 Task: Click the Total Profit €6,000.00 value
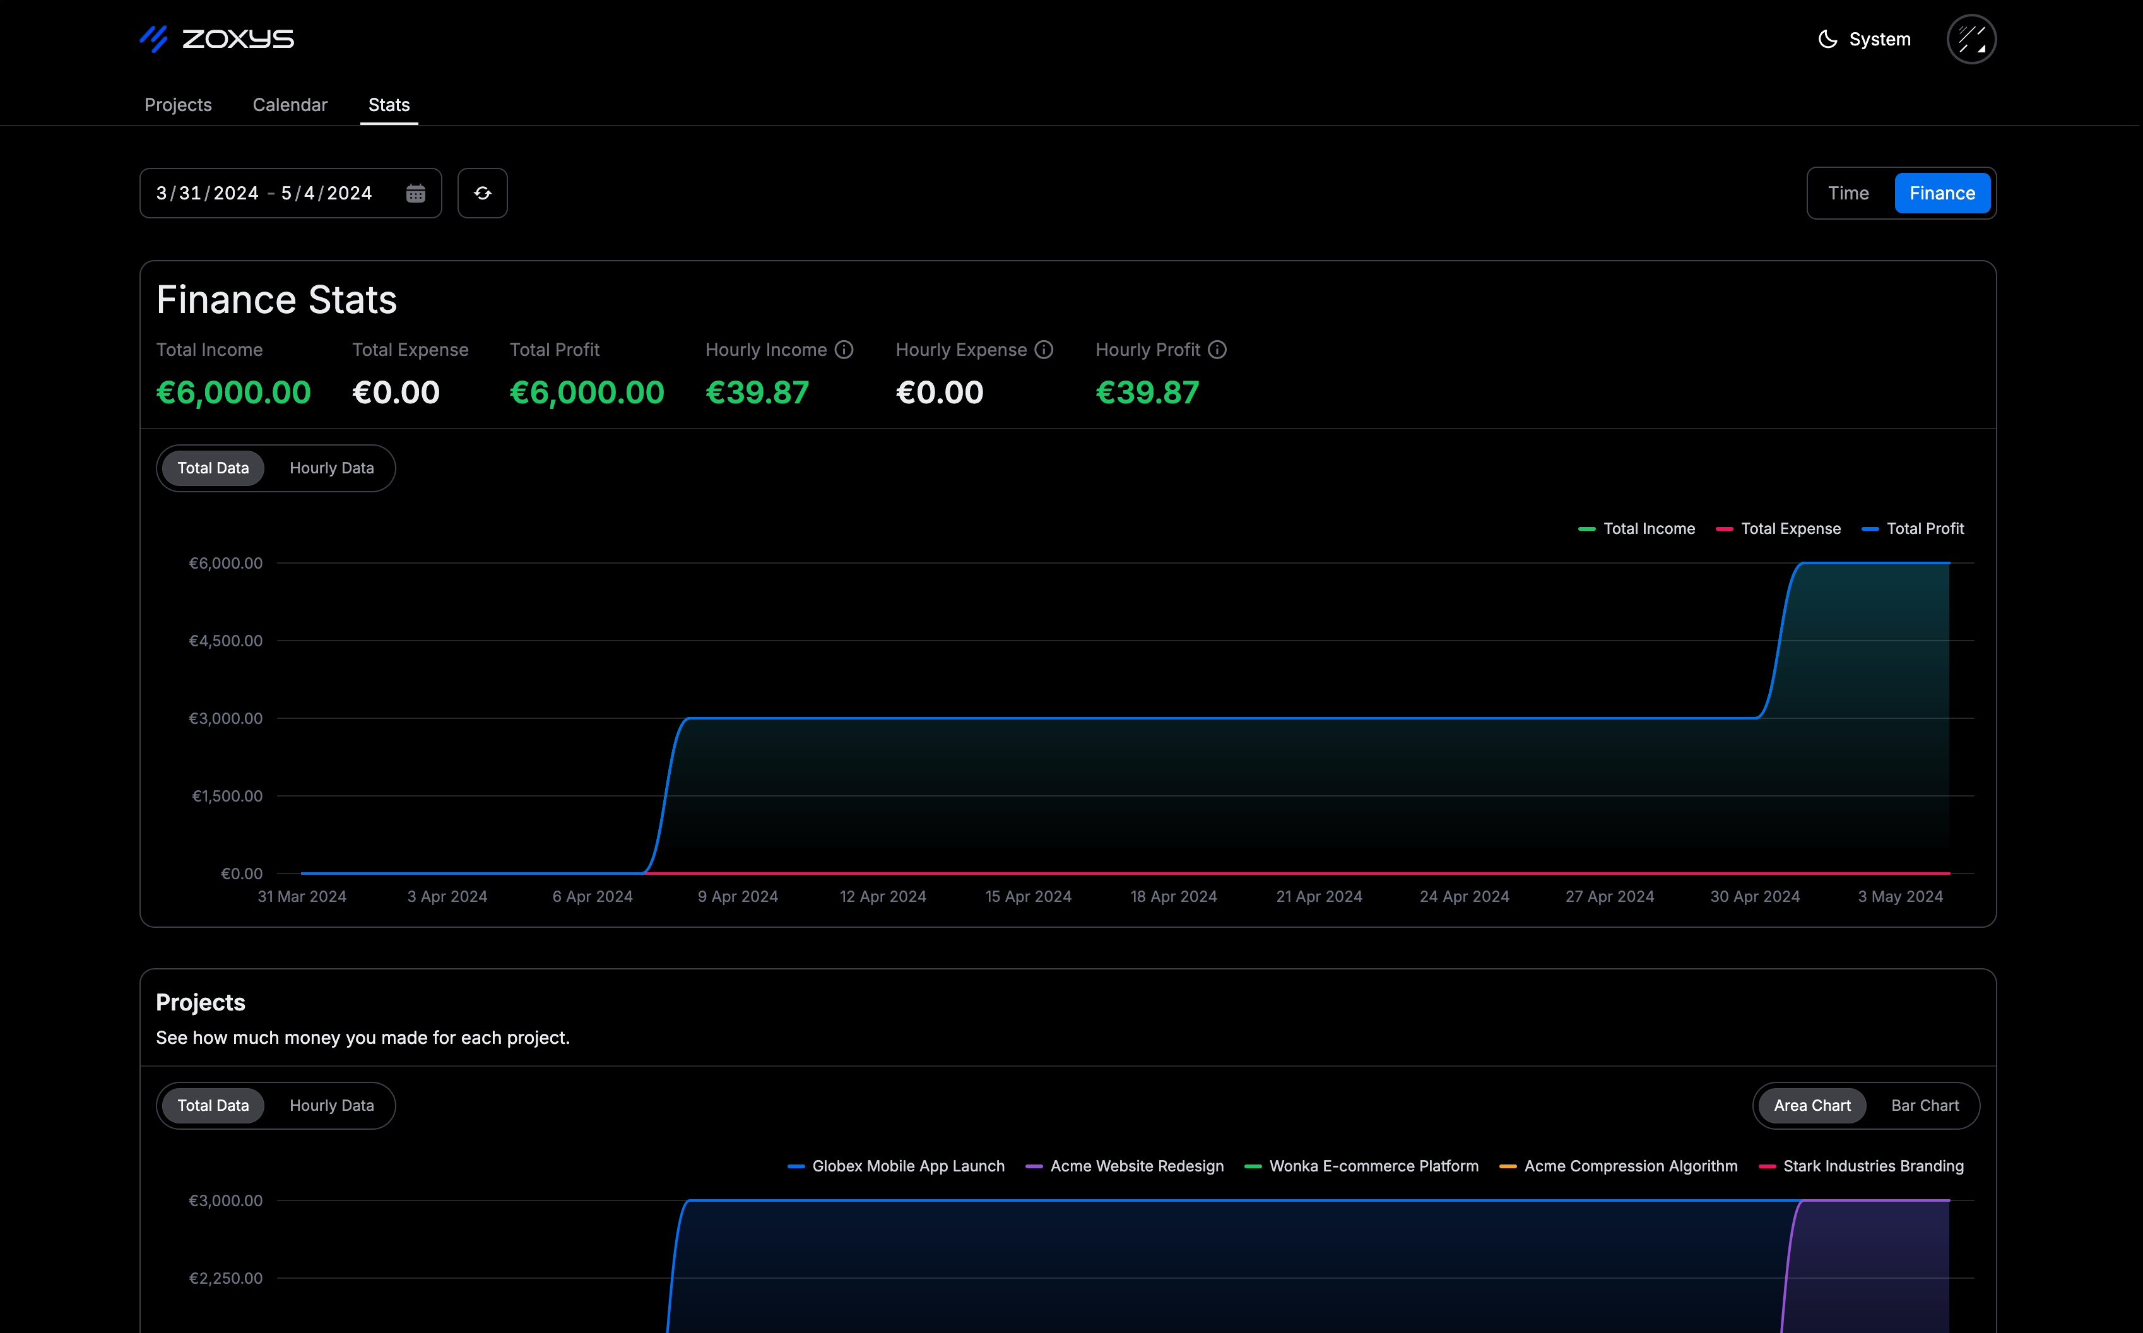(x=587, y=393)
